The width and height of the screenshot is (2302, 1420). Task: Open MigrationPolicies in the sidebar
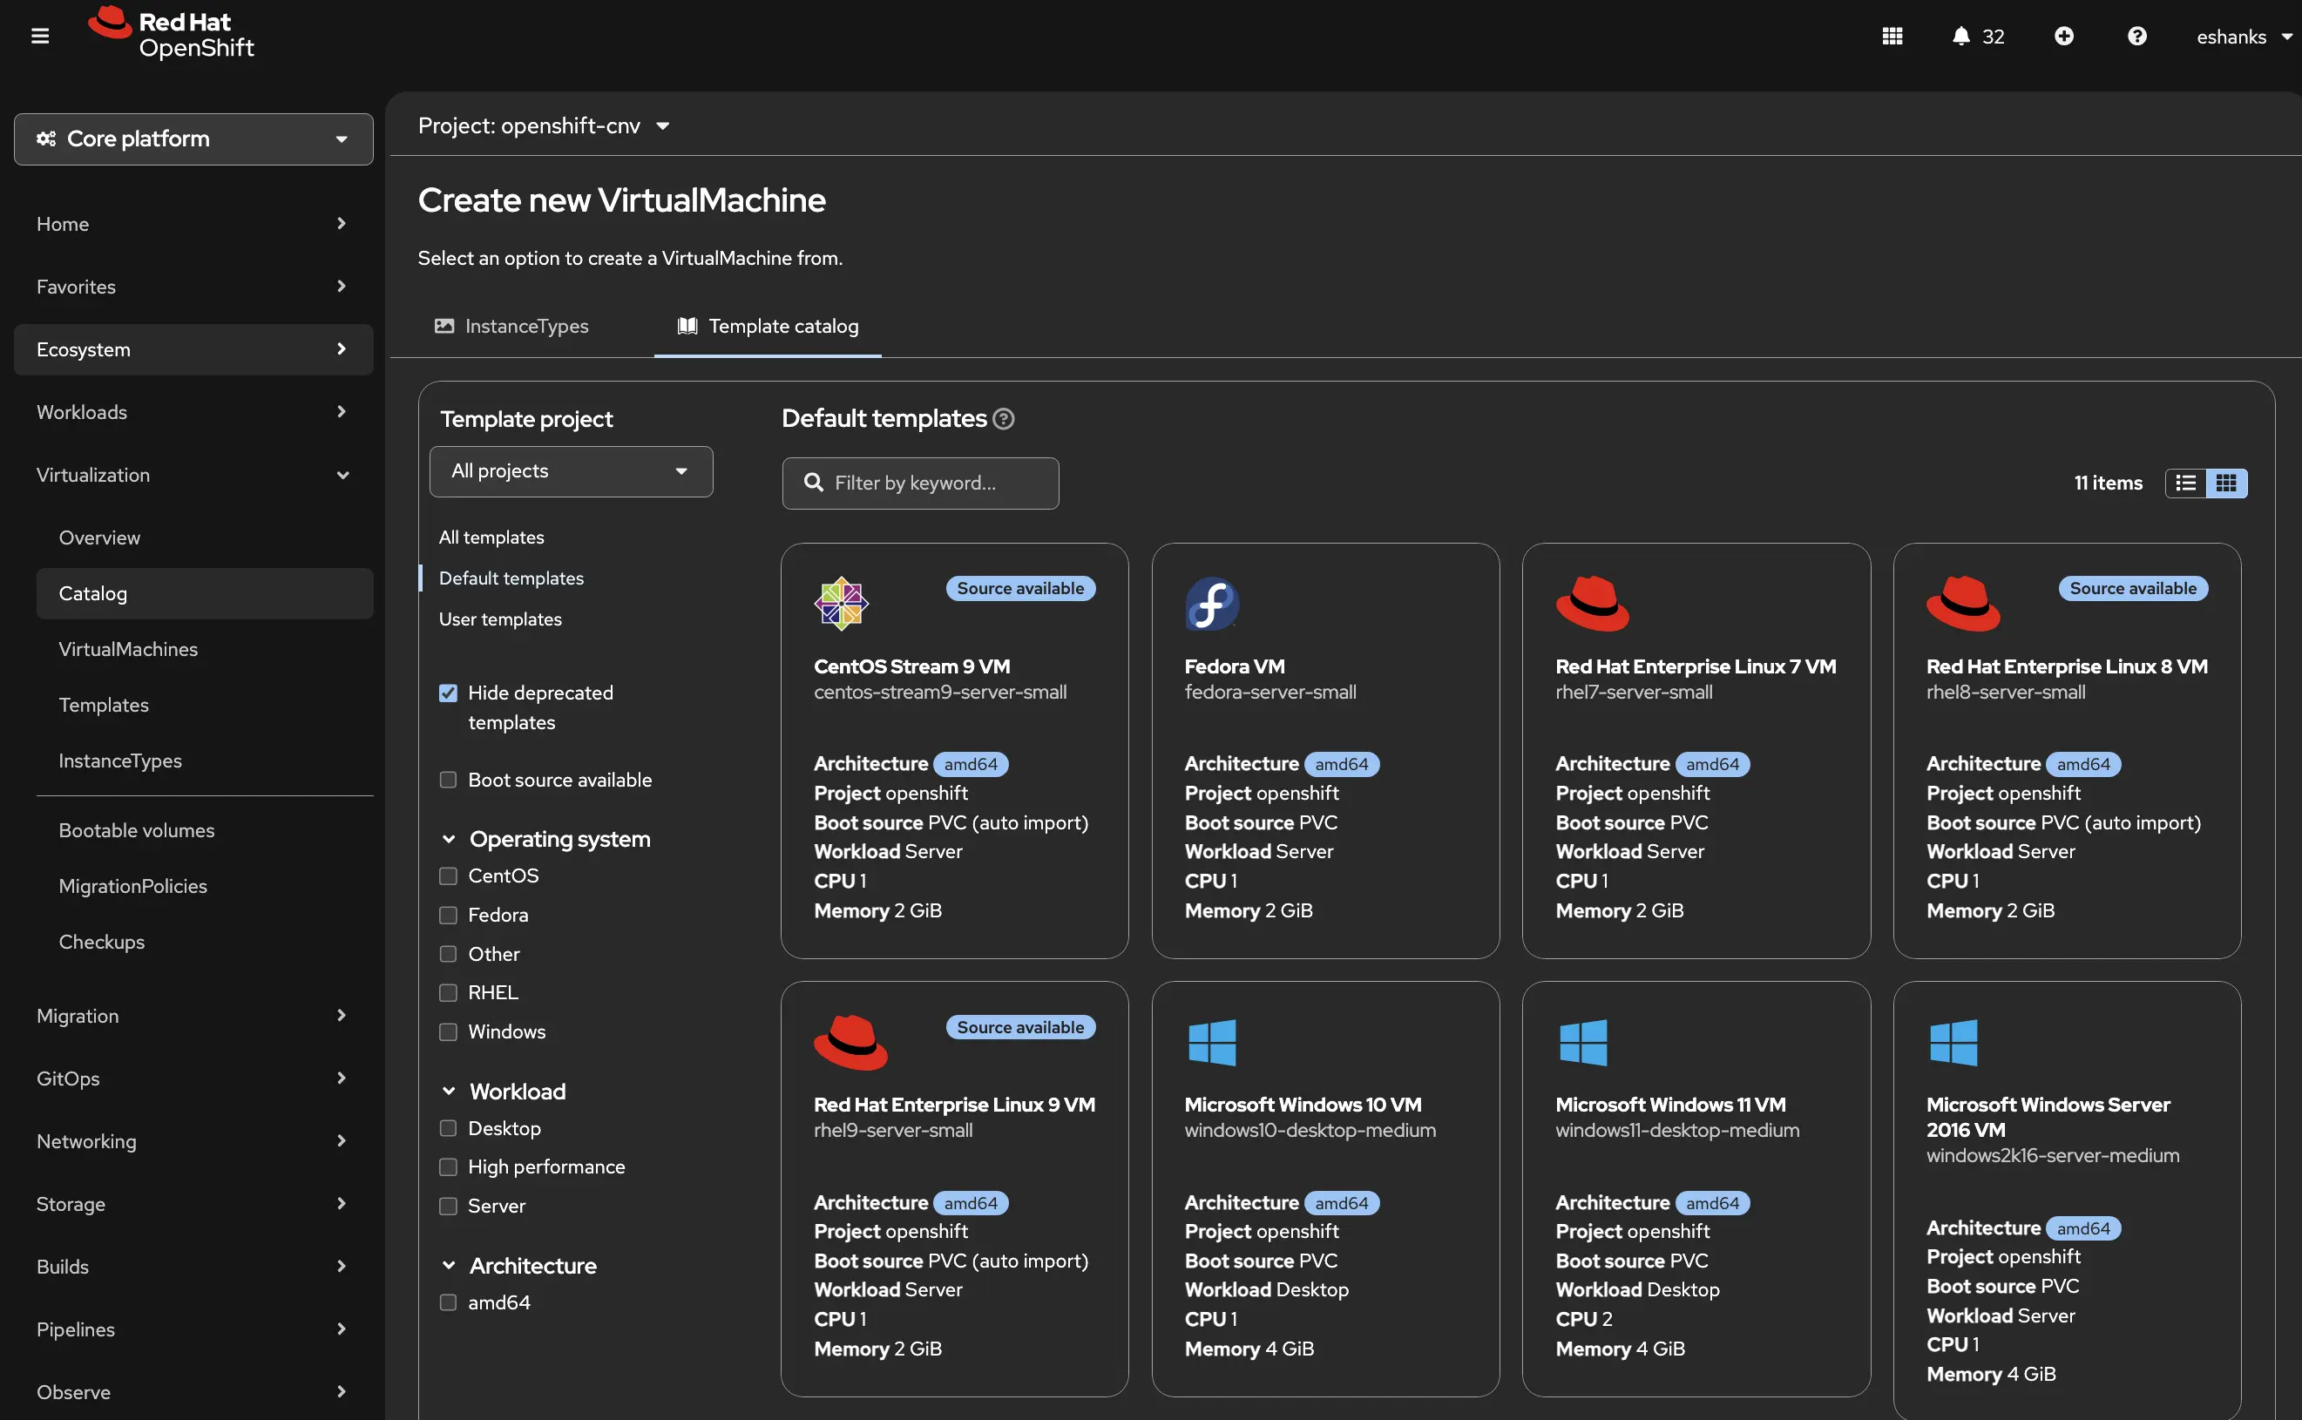pyautogui.click(x=205, y=886)
